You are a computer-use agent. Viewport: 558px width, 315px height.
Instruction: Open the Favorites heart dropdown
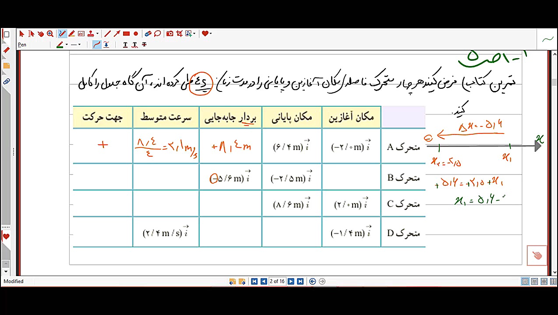[210, 33]
